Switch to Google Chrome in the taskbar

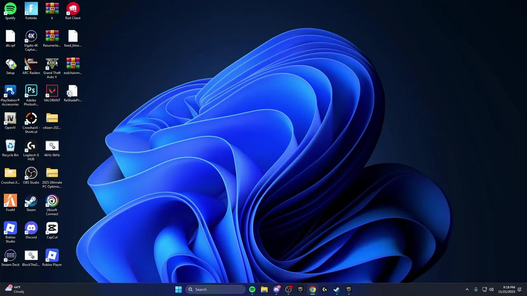[x=312, y=289]
